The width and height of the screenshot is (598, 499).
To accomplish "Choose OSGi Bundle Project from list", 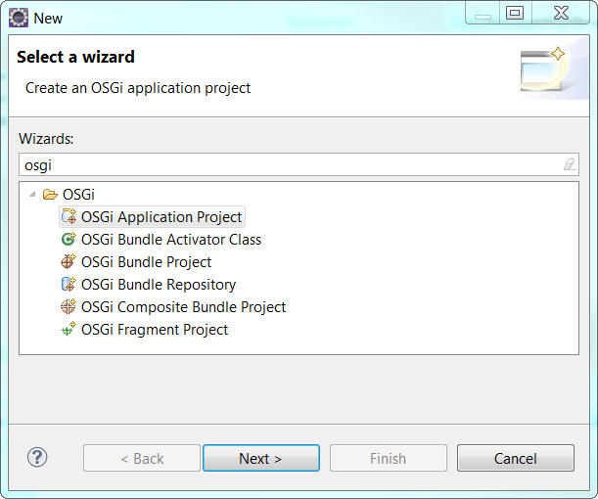I will pos(147,262).
